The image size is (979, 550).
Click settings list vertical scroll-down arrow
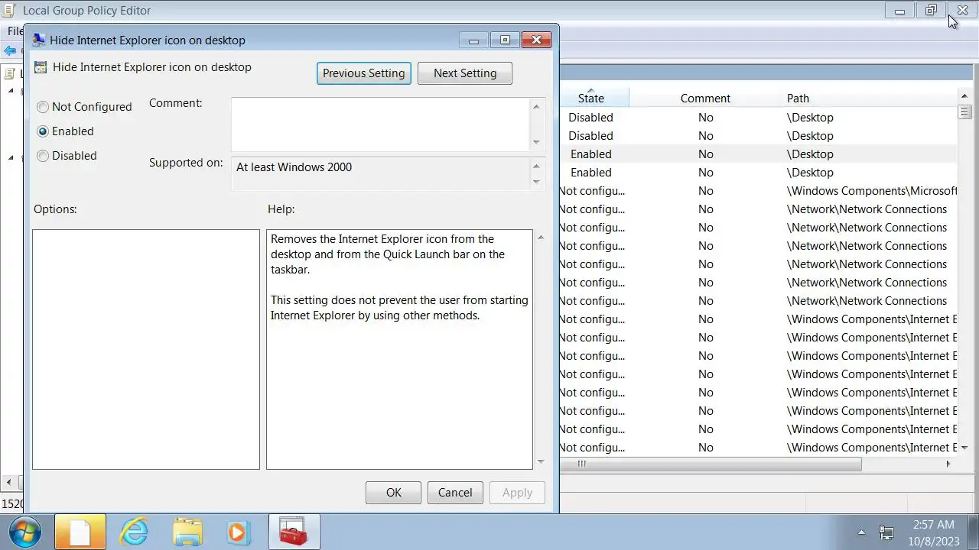[964, 448]
